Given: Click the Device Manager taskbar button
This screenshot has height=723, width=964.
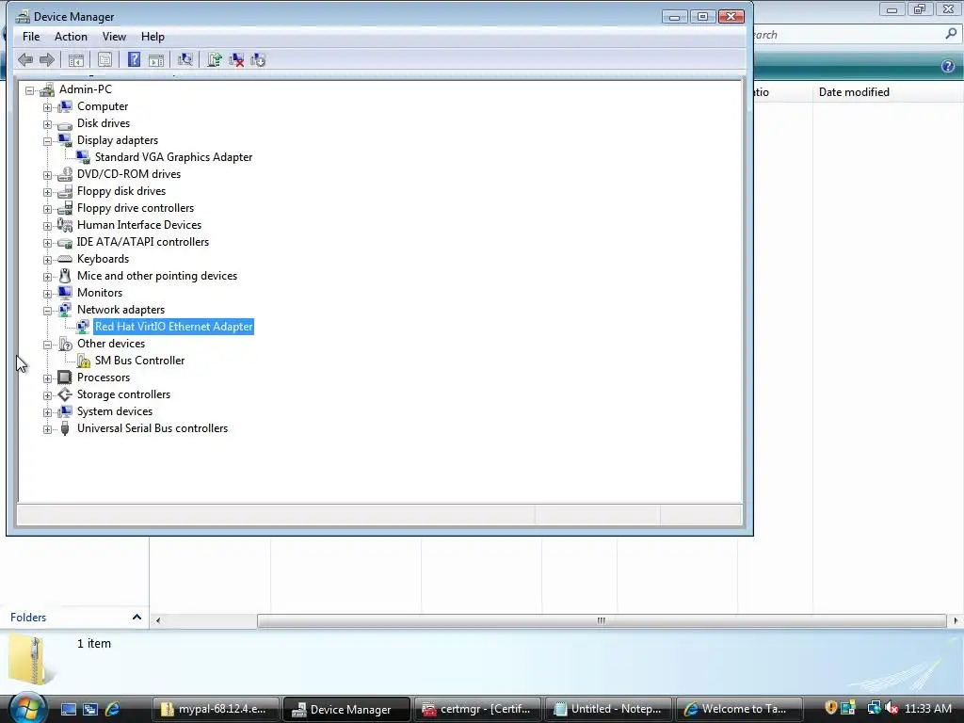Looking at the screenshot, I should point(346,709).
